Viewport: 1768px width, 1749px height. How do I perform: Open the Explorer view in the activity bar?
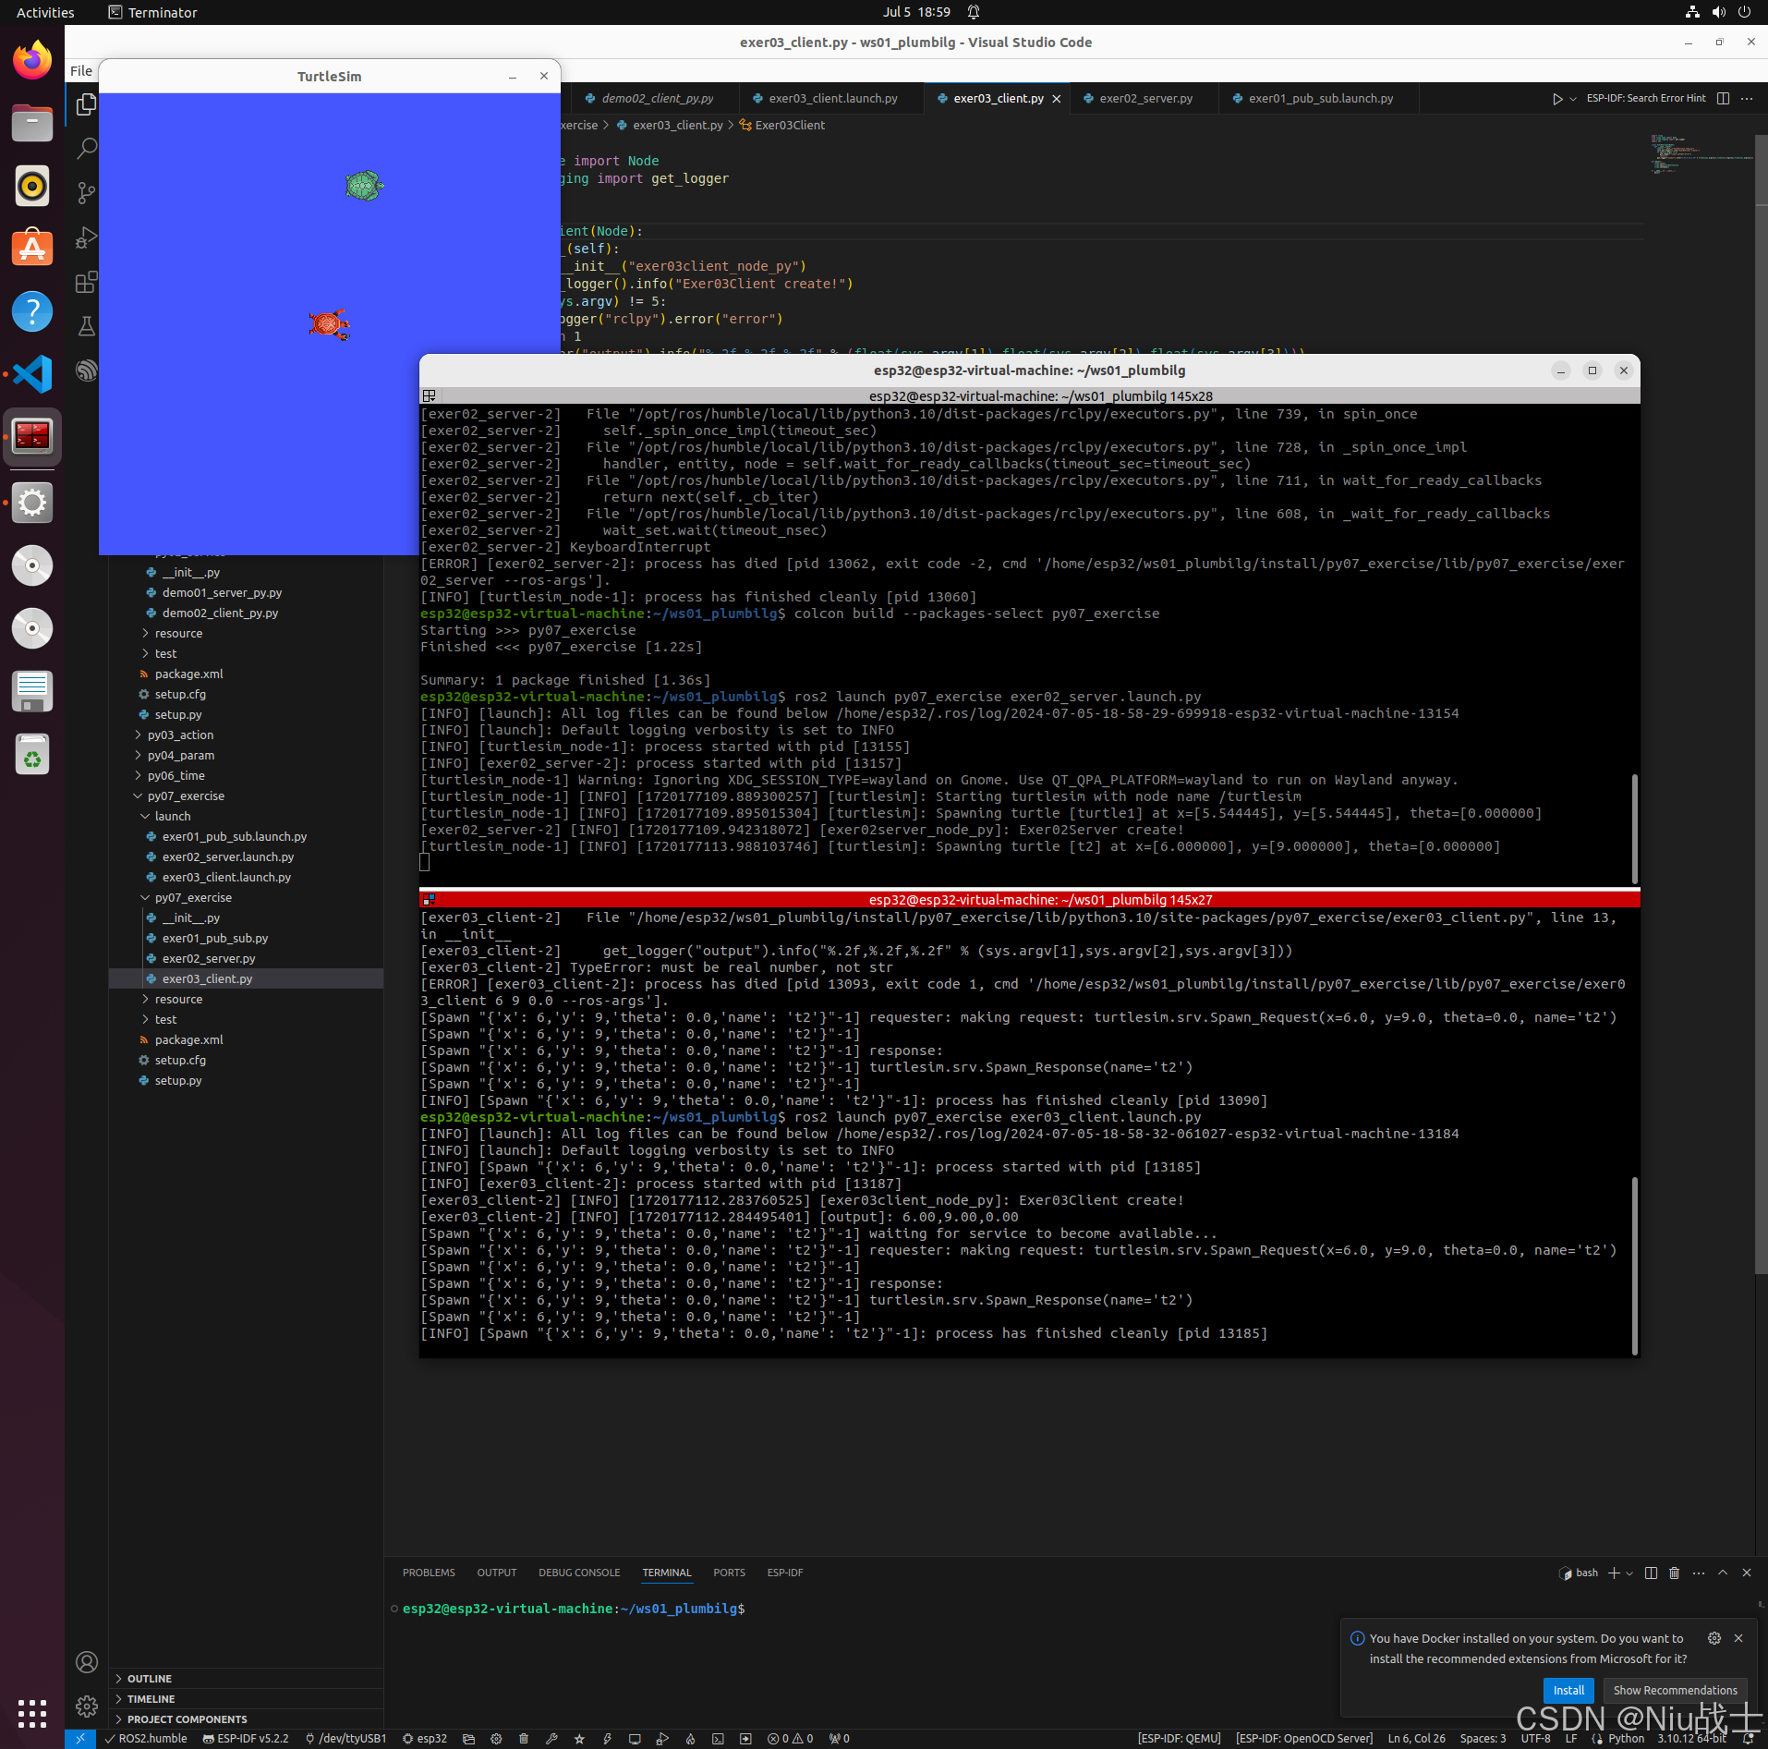pos(86,104)
